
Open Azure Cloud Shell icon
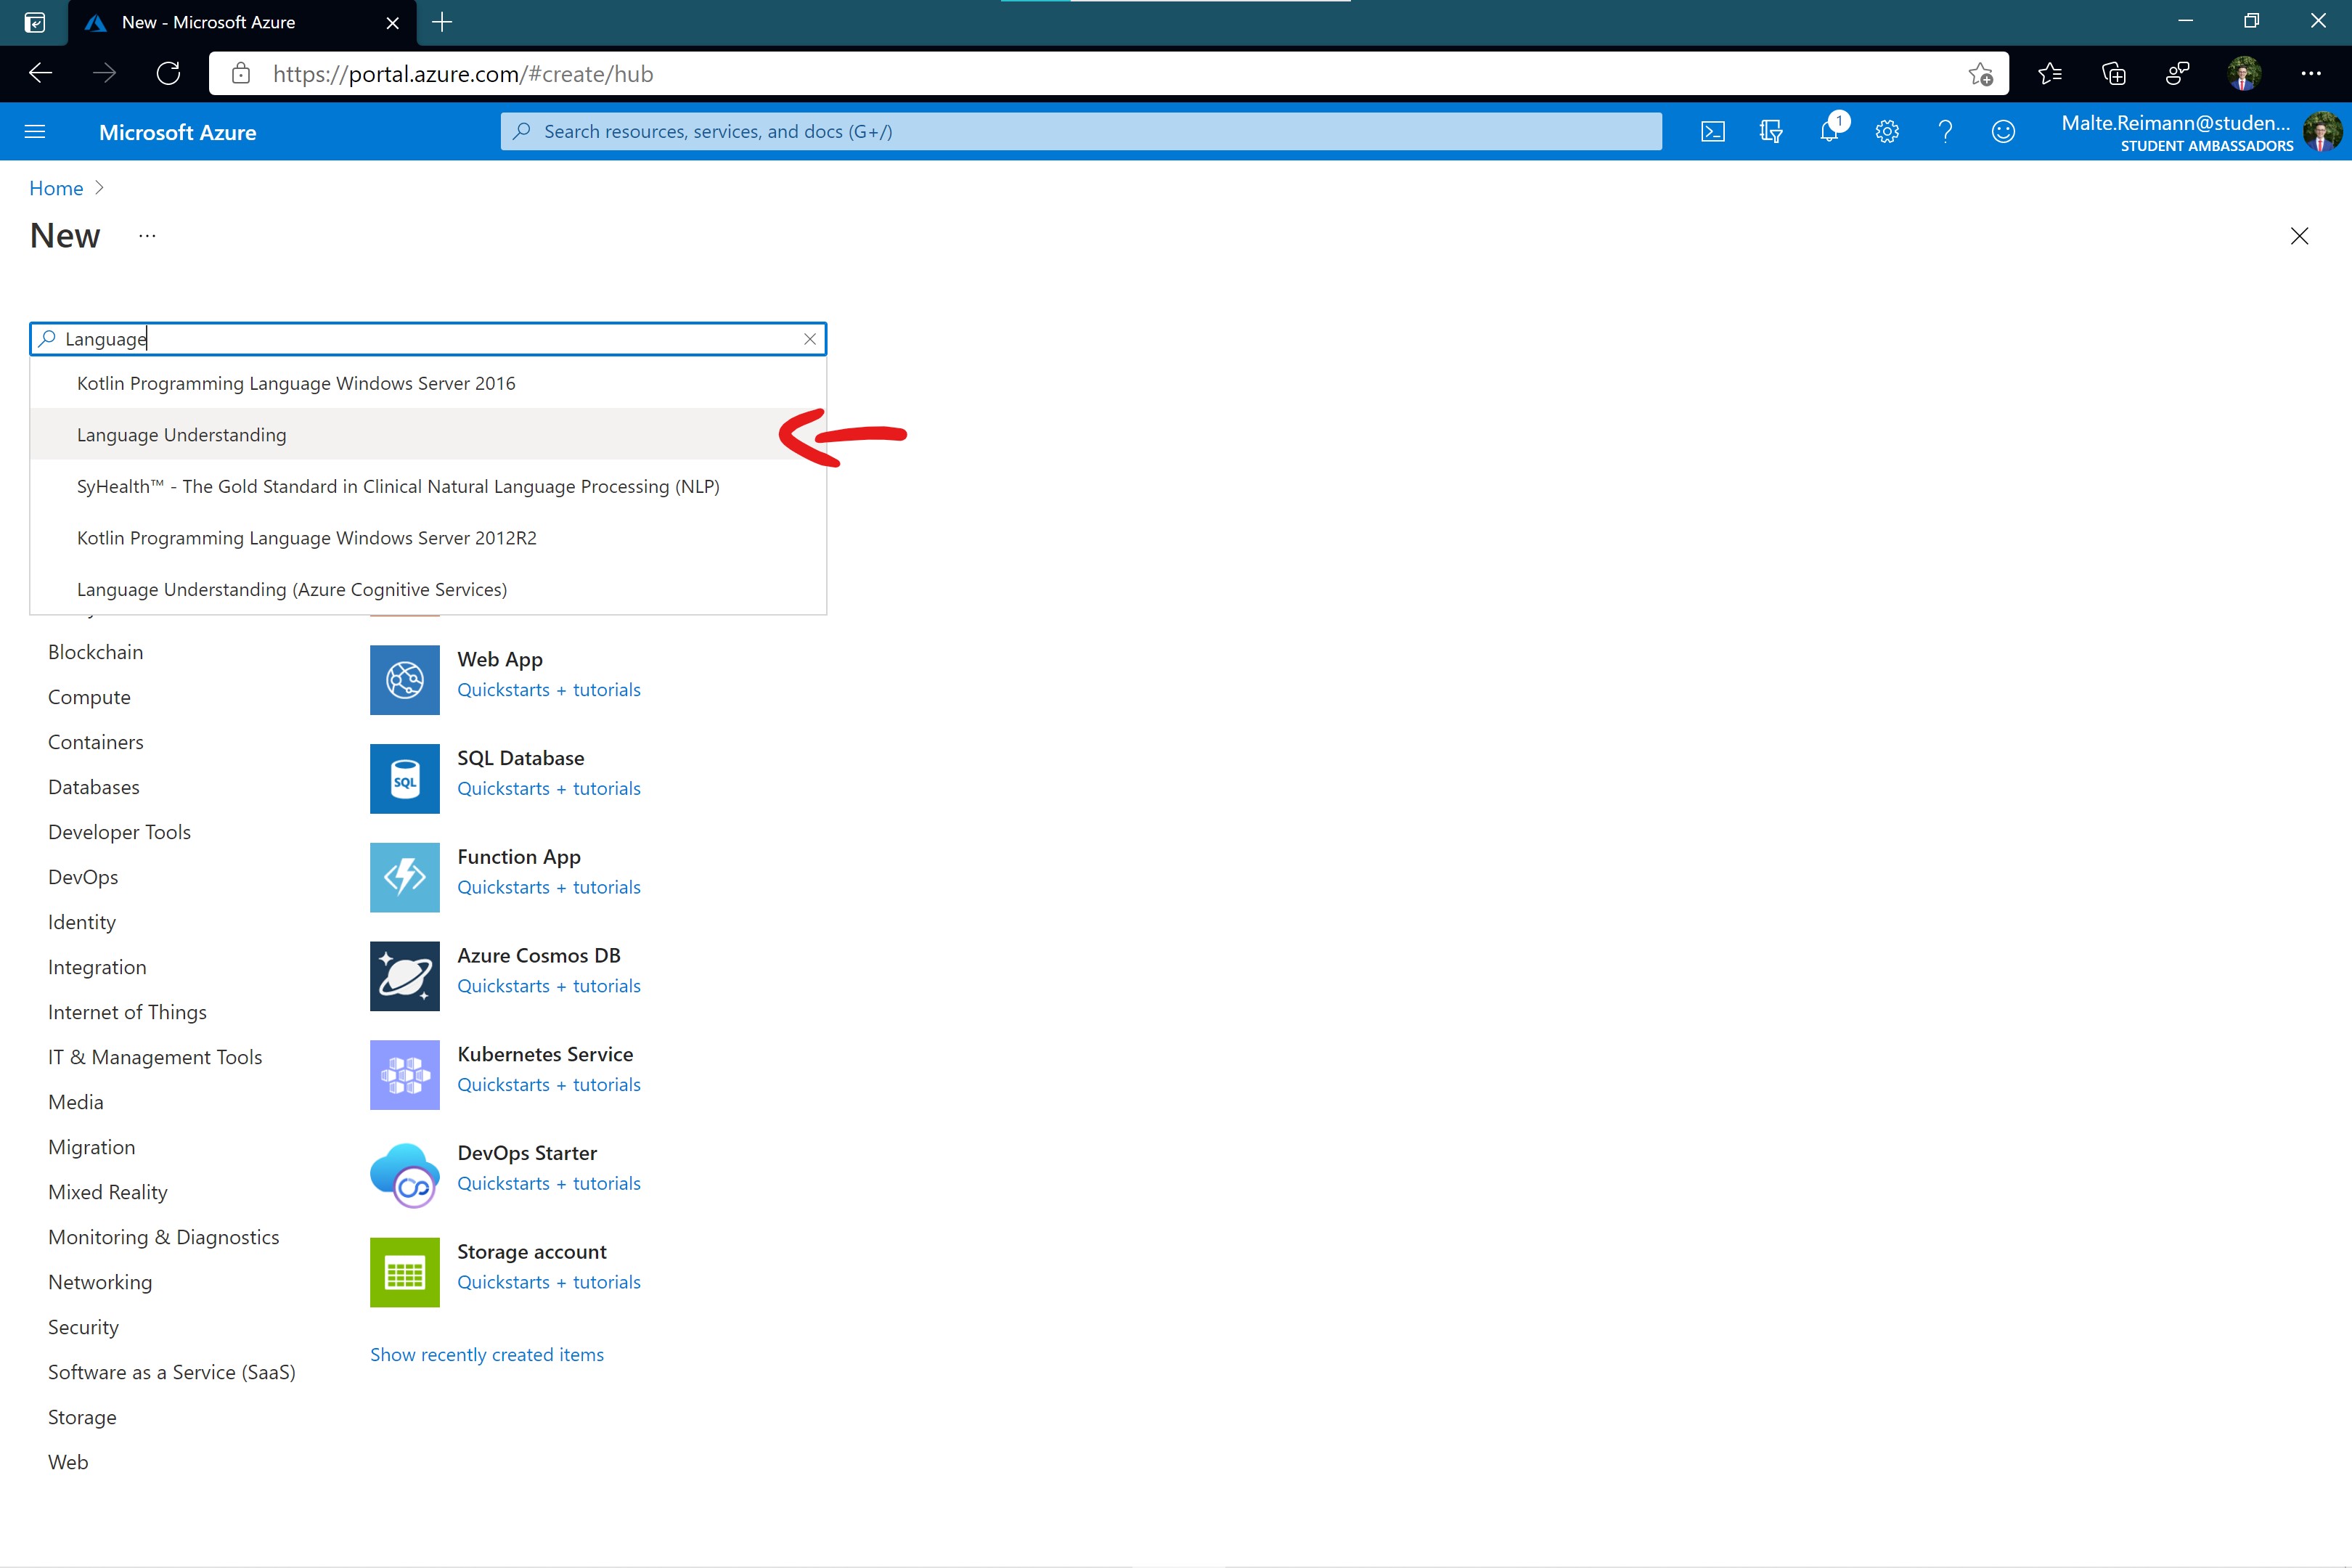click(1712, 131)
